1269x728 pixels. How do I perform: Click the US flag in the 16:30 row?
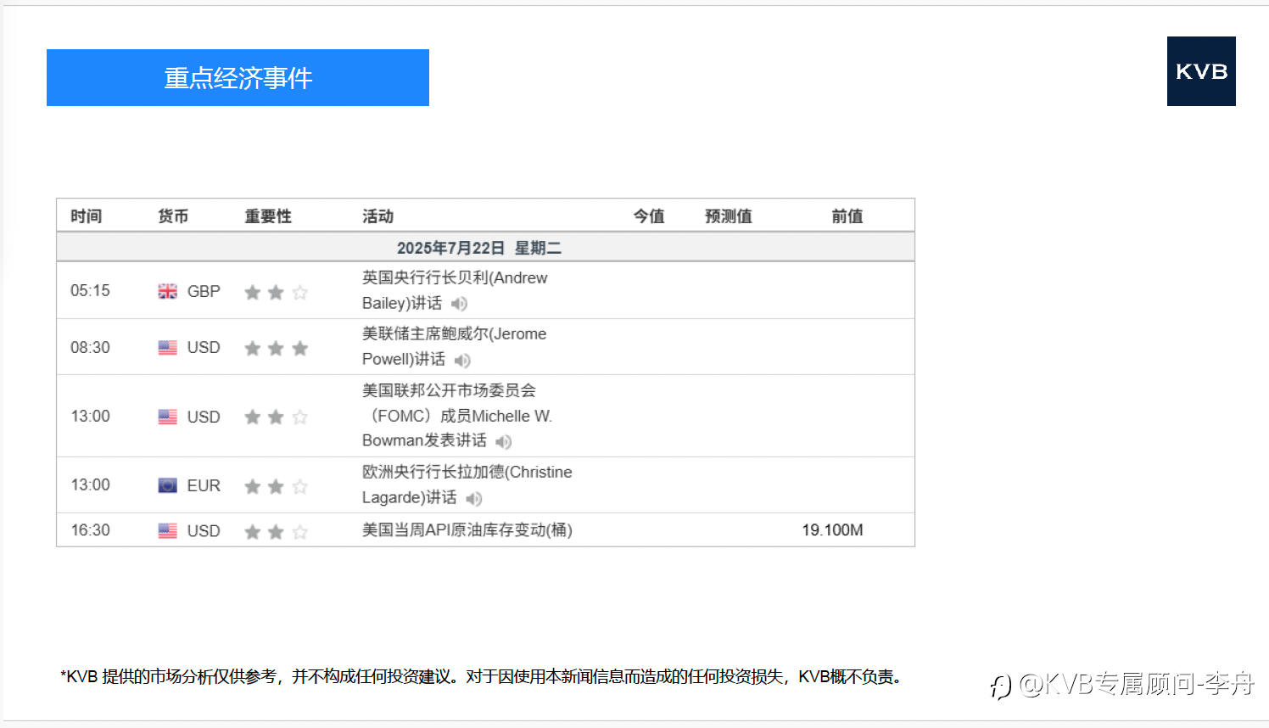pyautogui.click(x=168, y=530)
